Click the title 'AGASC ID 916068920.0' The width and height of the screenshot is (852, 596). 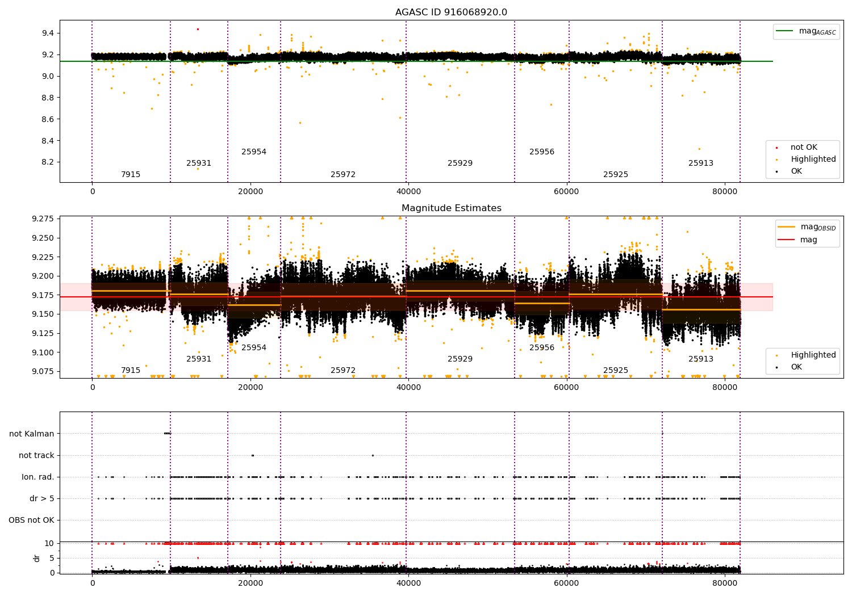pyautogui.click(x=451, y=12)
